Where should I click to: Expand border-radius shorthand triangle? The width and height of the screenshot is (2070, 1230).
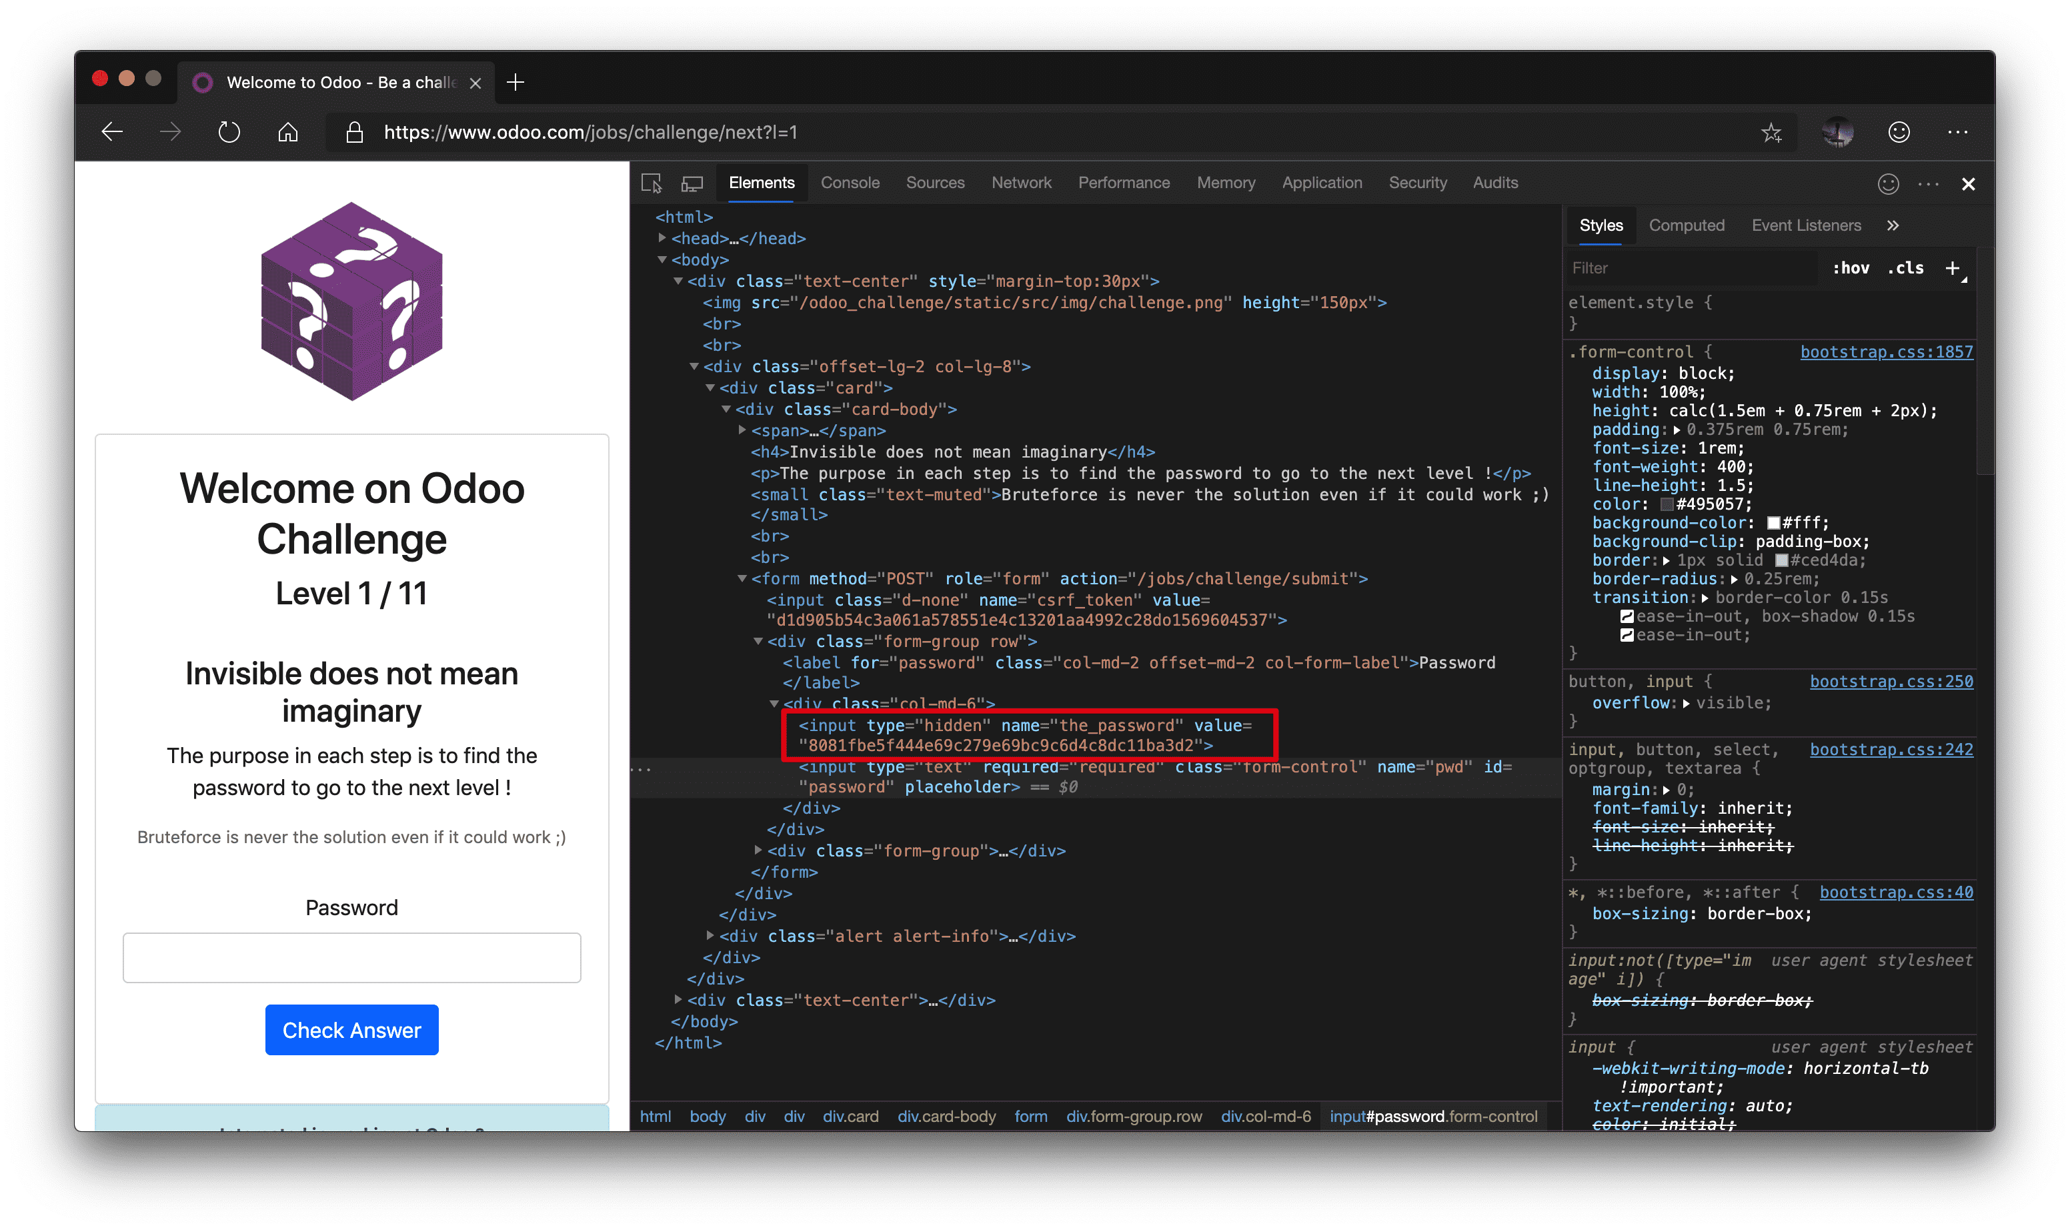point(1734,580)
